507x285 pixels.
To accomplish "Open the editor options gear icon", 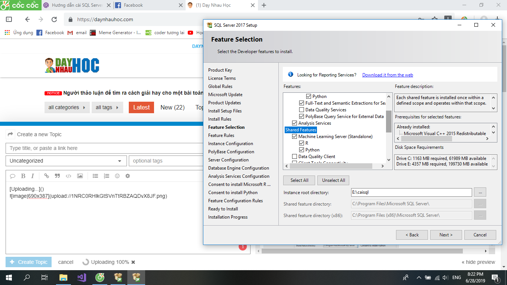I will [128, 176].
